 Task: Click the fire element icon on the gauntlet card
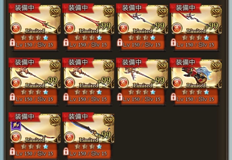(177, 82)
